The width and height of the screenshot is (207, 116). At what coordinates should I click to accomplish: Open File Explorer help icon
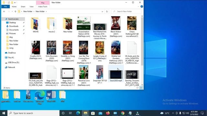142,6
